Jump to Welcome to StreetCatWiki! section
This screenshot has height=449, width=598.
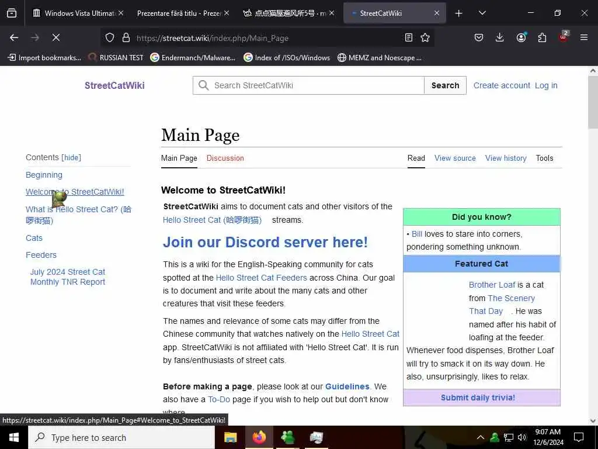click(75, 192)
